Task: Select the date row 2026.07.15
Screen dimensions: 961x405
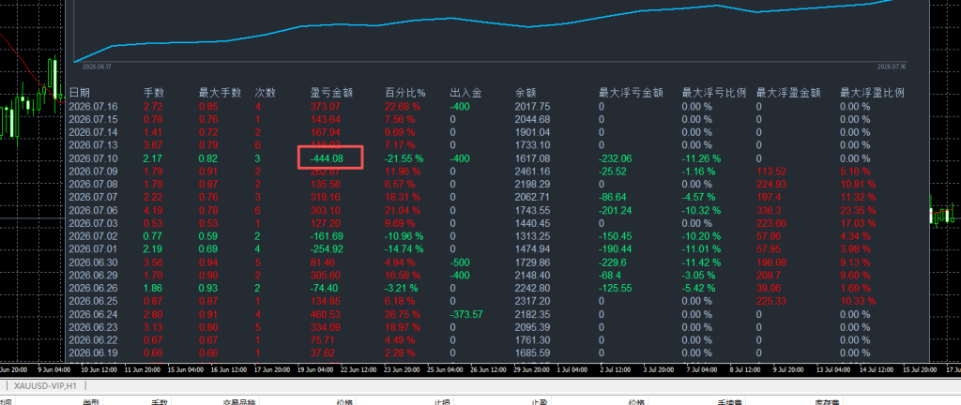Action: coord(93,119)
